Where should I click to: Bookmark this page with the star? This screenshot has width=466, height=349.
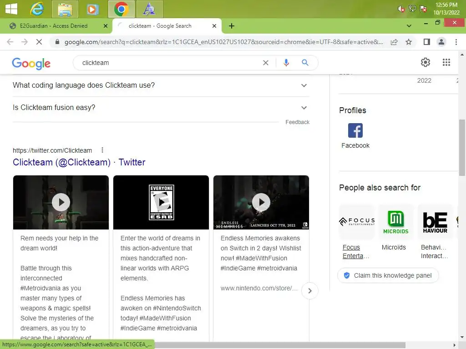409,42
